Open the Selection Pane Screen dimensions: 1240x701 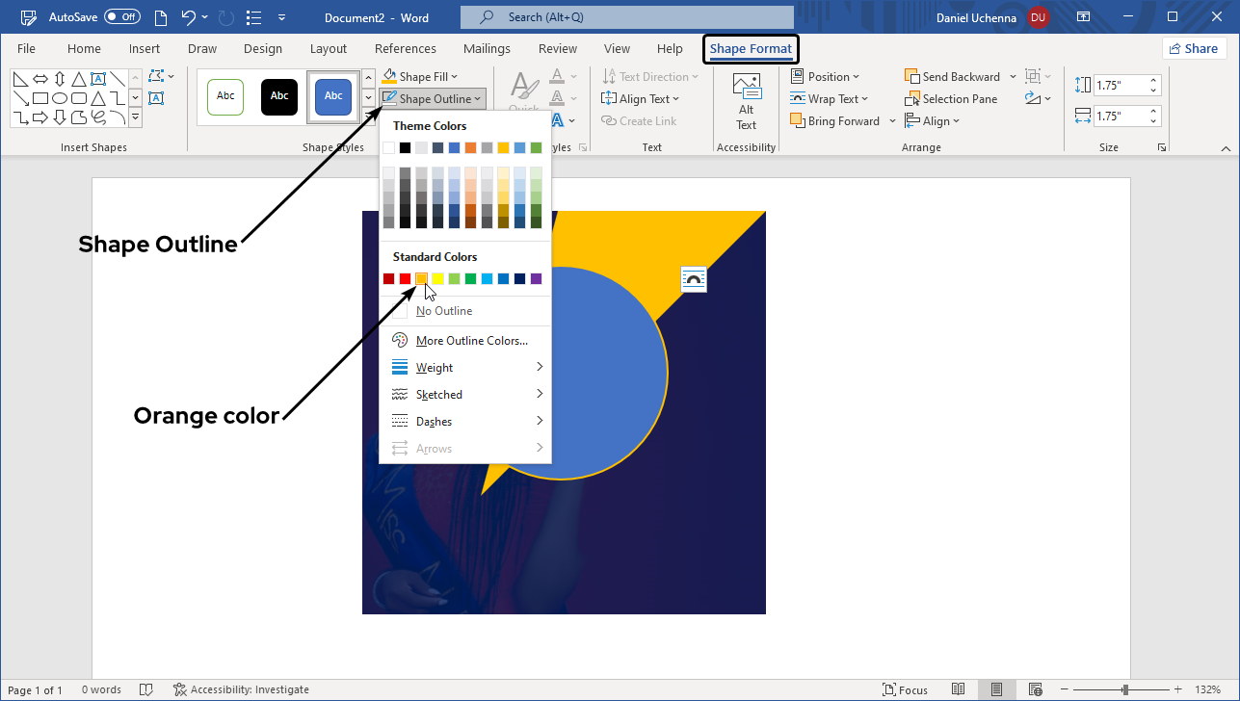coord(951,99)
